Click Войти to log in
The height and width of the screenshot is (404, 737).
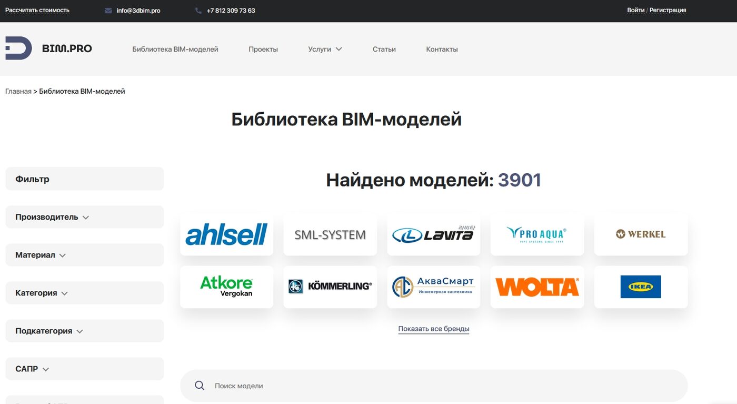[636, 11]
